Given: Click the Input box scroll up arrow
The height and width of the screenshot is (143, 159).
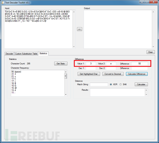Looking at the screenshot, I should coord(74,12).
